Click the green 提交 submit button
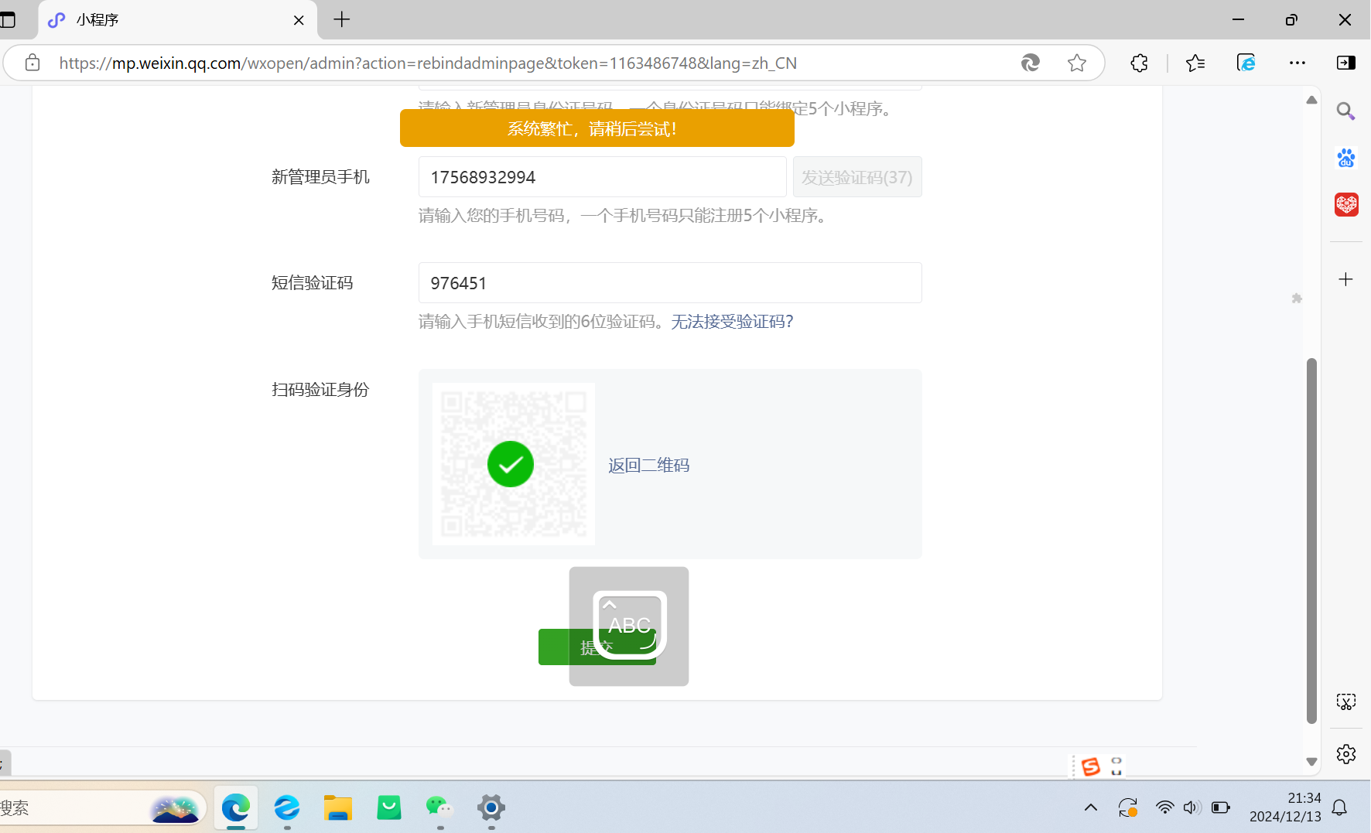This screenshot has height=833, width=1371. 597,647
